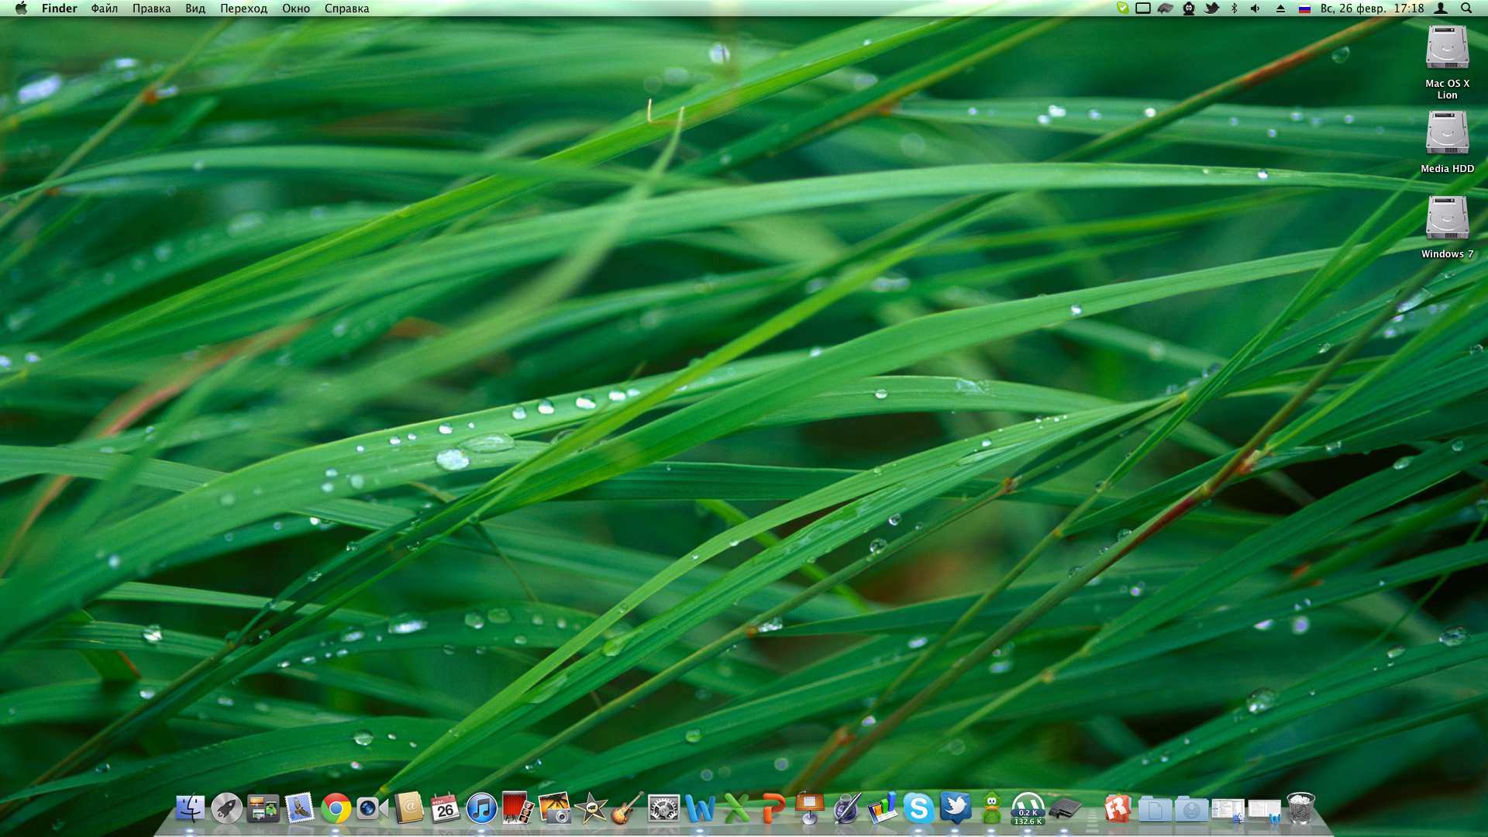This screenshot has width=1488, height=837.
Task: Open Mail stamp icon in Dock
Action: pyautogui.click(x=300, y=808)
